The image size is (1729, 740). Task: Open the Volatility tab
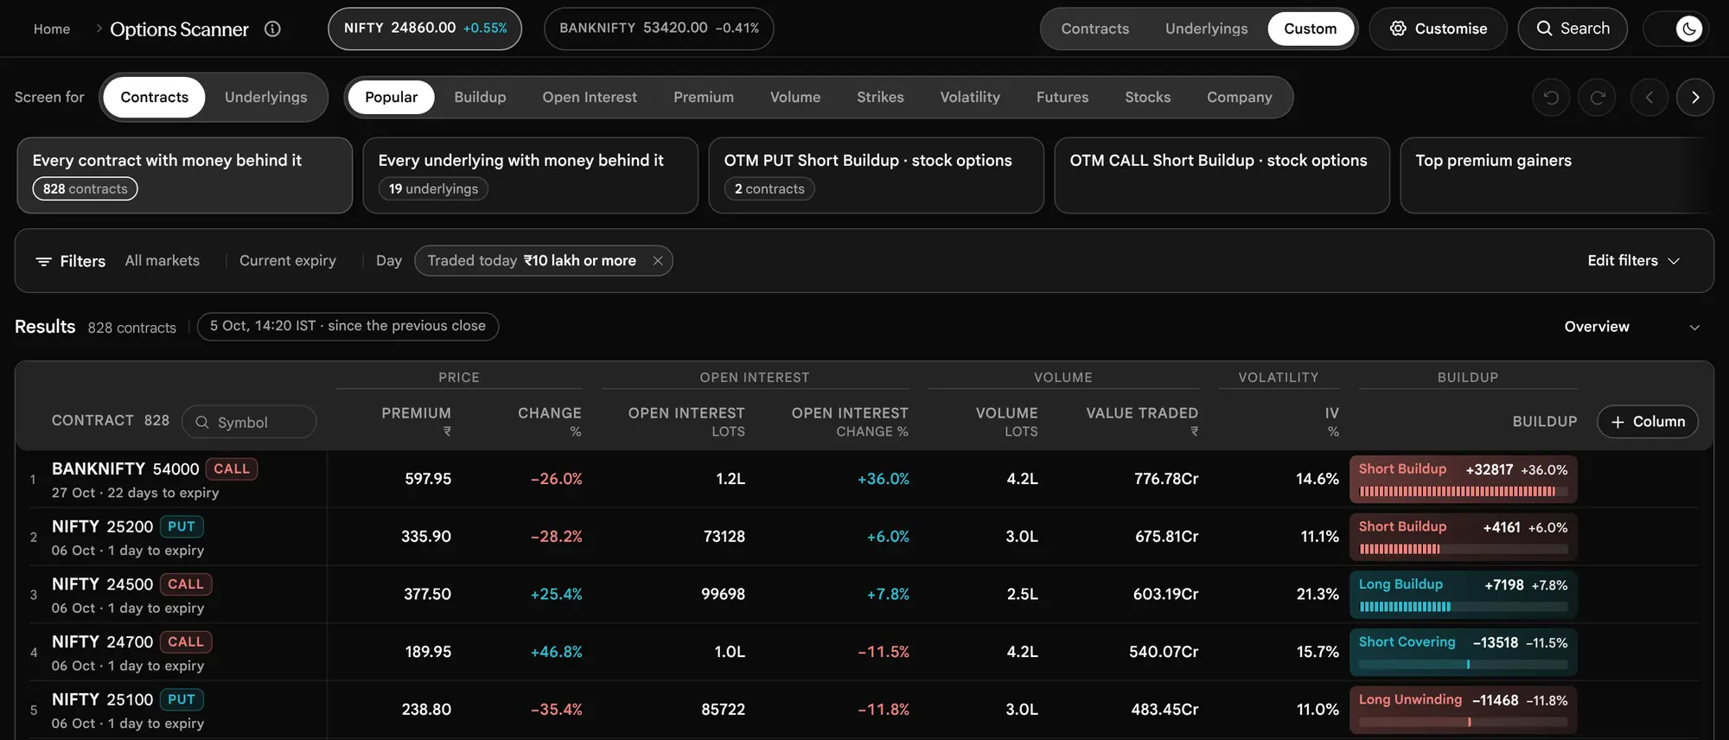[970, 97]
